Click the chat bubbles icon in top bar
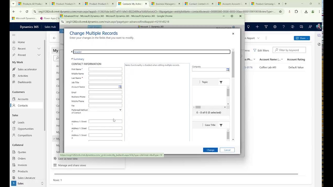The image size is (333, 187). tap(302, 27)
